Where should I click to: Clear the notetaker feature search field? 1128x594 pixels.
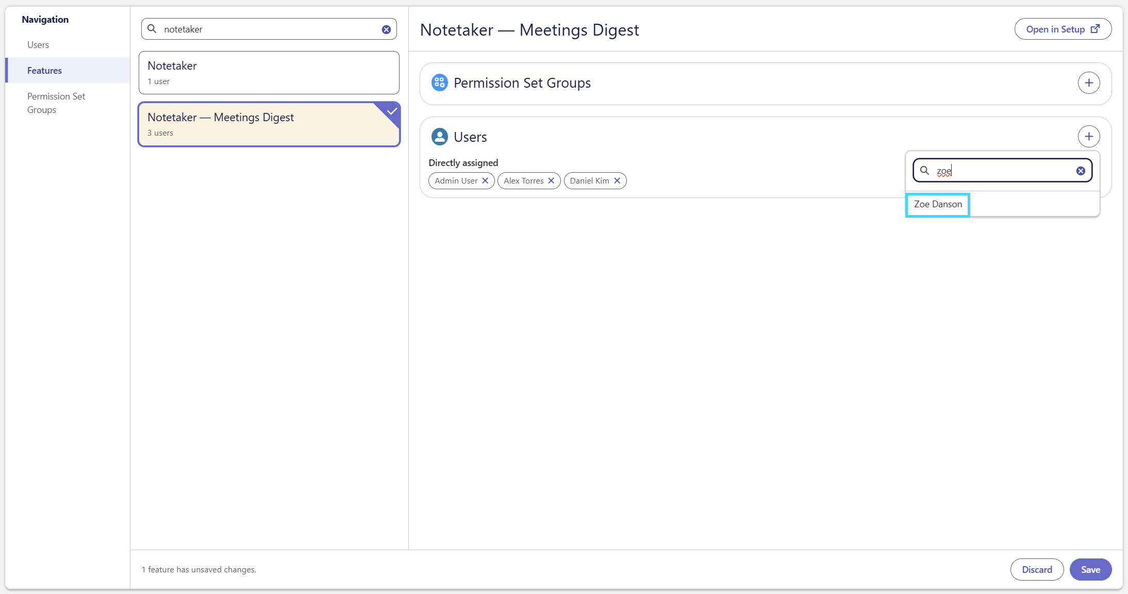click(386, 29)
